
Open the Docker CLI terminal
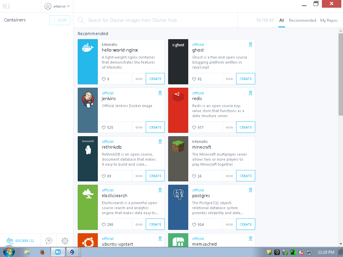20,241
